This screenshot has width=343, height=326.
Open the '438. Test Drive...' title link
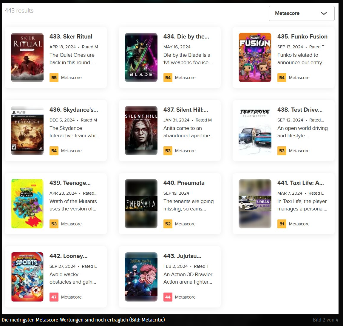coord(300,110)
